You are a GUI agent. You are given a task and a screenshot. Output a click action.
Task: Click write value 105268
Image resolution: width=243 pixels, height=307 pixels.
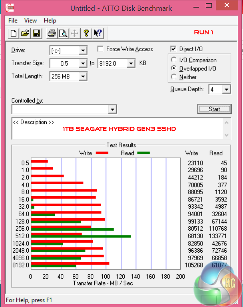[x=194, y=265]
